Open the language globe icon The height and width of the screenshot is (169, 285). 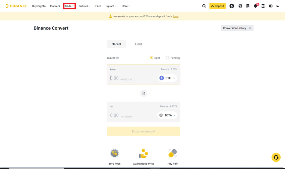tap(271, 6)
